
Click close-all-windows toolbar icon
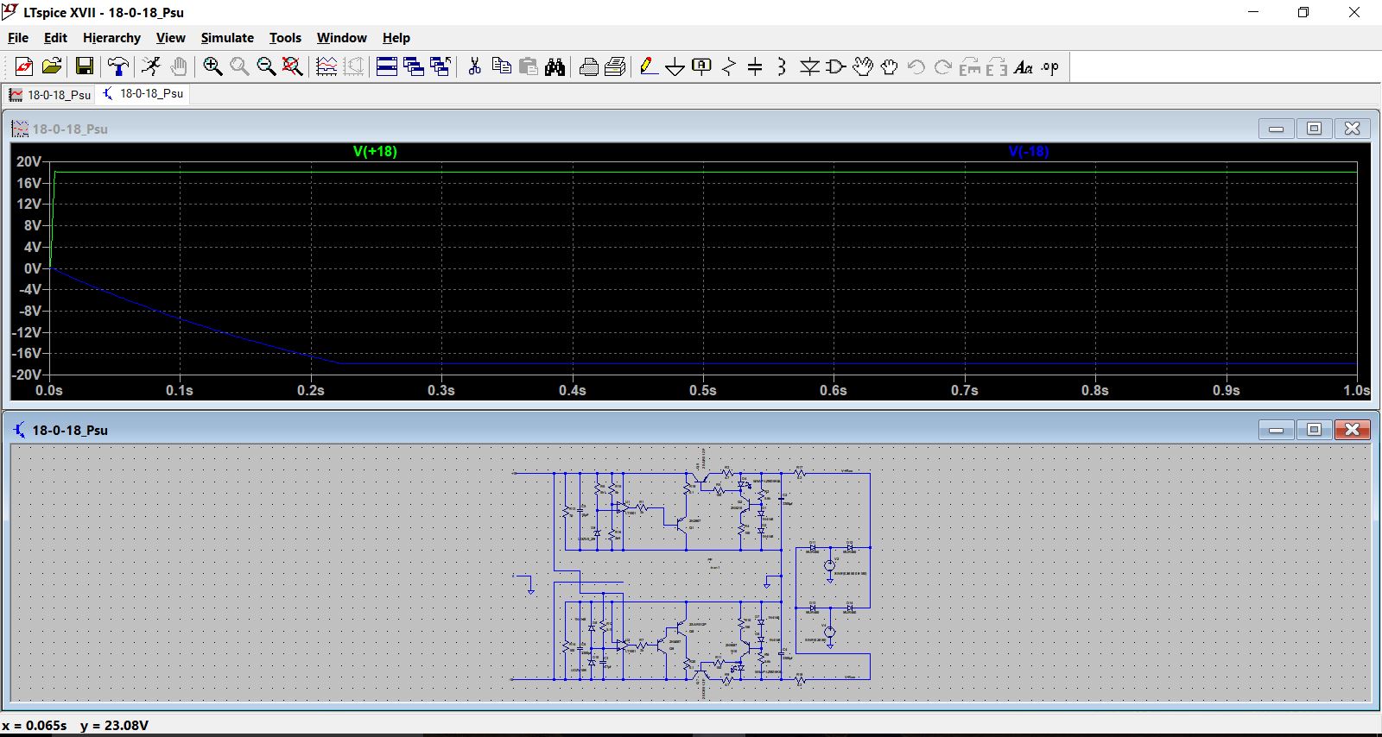pos(441,66)
